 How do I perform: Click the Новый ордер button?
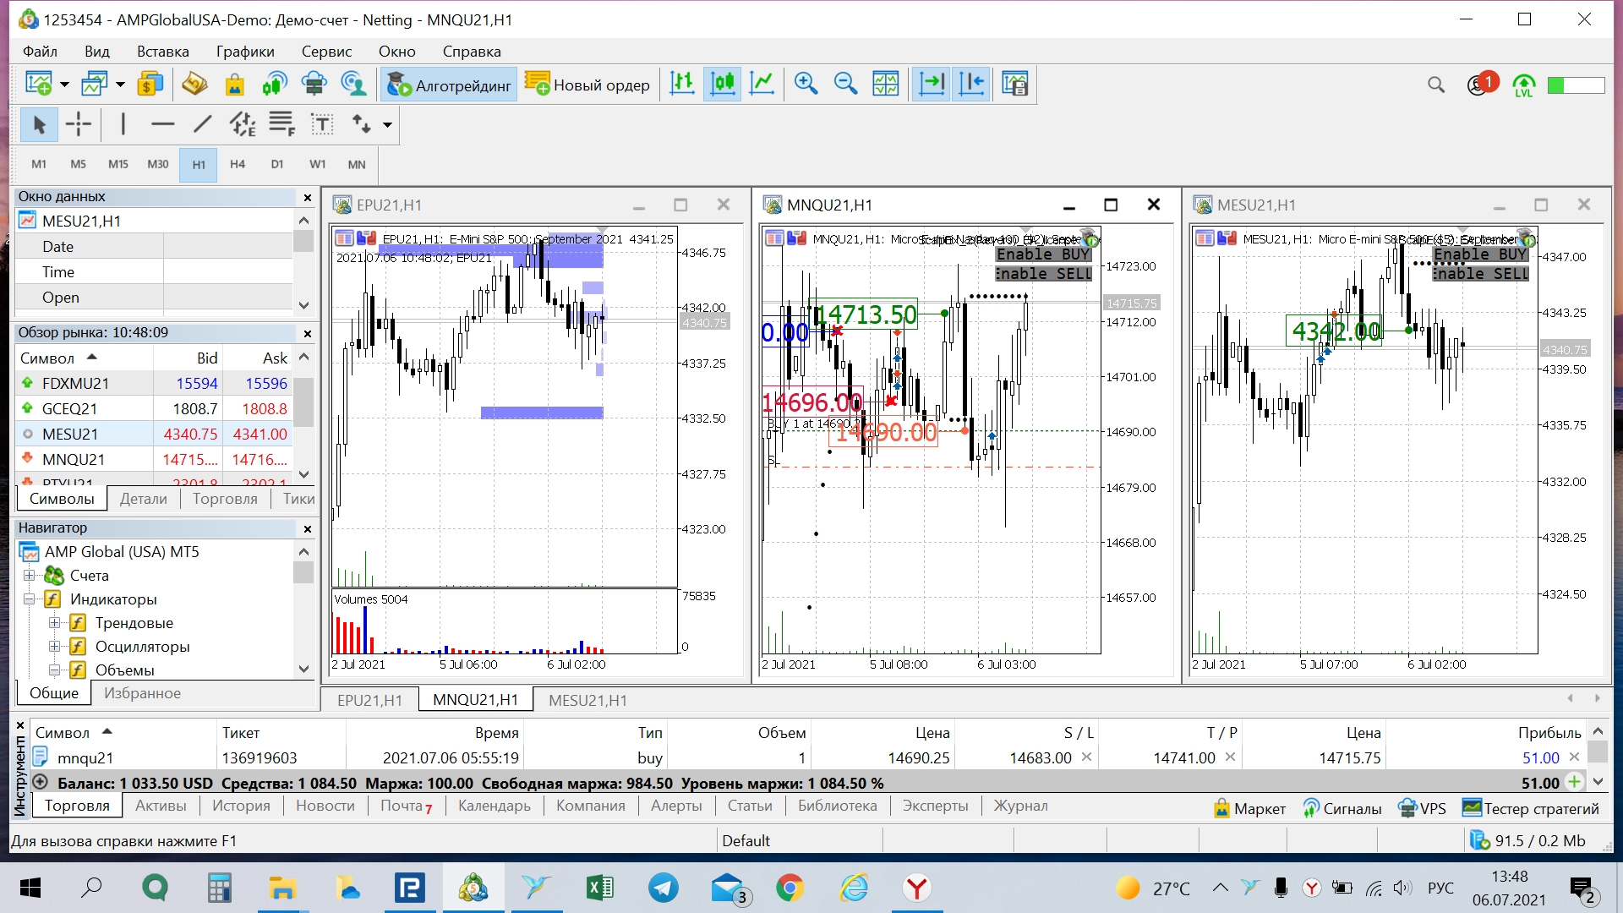point(587,85)
